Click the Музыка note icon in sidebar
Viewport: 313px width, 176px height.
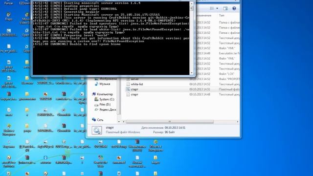[x=97, y=84]
